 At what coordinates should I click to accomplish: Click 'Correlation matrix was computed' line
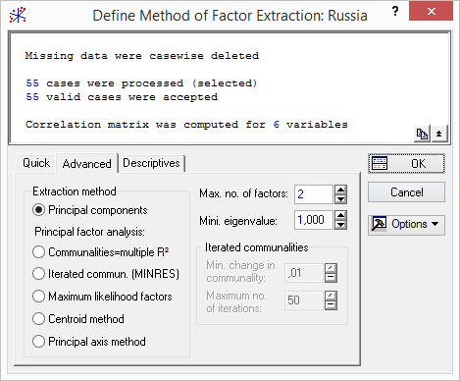pos(186,125)
